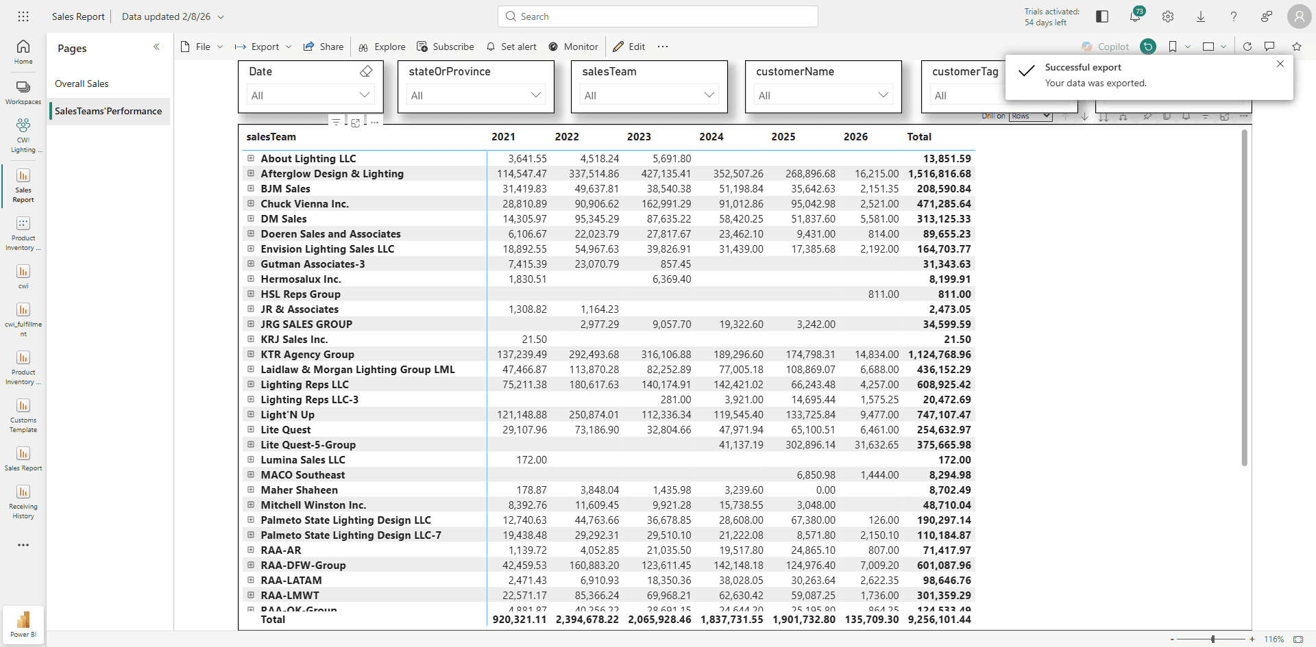Expand the Light'N Up row

tap(251, 414)
